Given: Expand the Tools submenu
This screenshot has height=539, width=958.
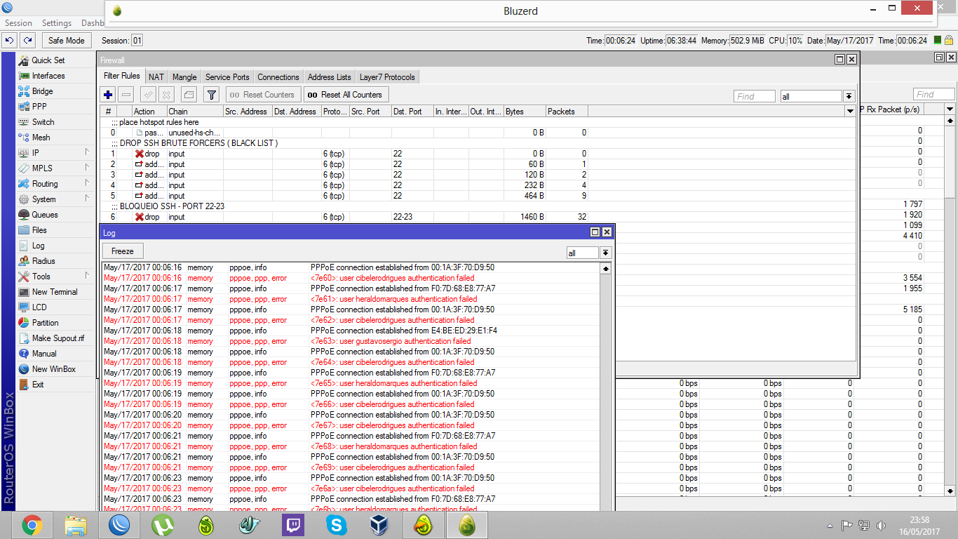Looking at the screenshot, I should (88, 276).
